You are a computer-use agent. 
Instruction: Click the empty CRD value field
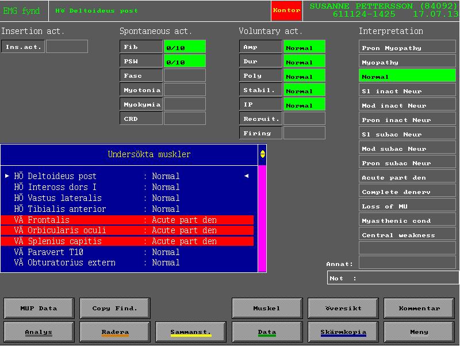click(x=185, y=119)
